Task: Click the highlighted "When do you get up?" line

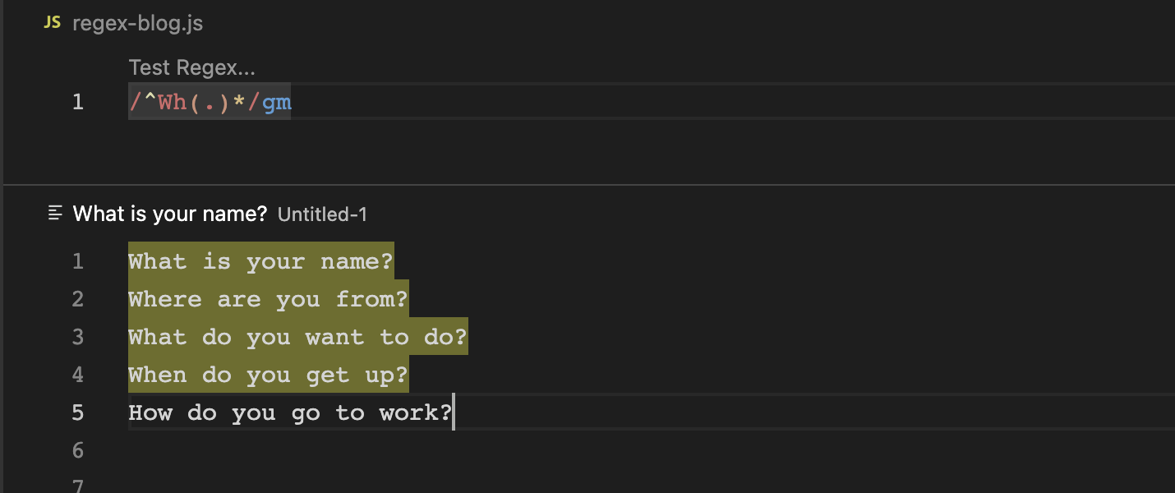Action: (268, 375)
